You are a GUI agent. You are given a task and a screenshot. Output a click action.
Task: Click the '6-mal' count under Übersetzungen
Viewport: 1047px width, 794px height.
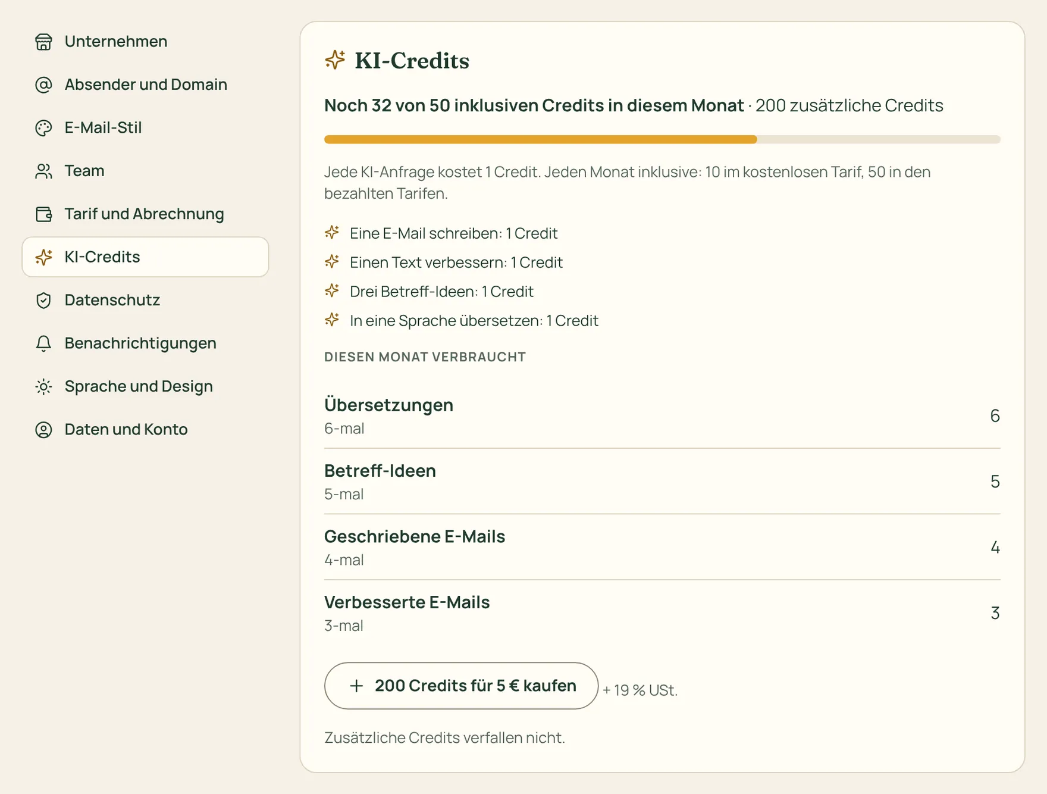tap(344, 428)
